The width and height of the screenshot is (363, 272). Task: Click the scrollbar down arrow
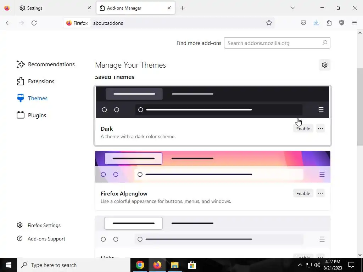click(360, 255)
